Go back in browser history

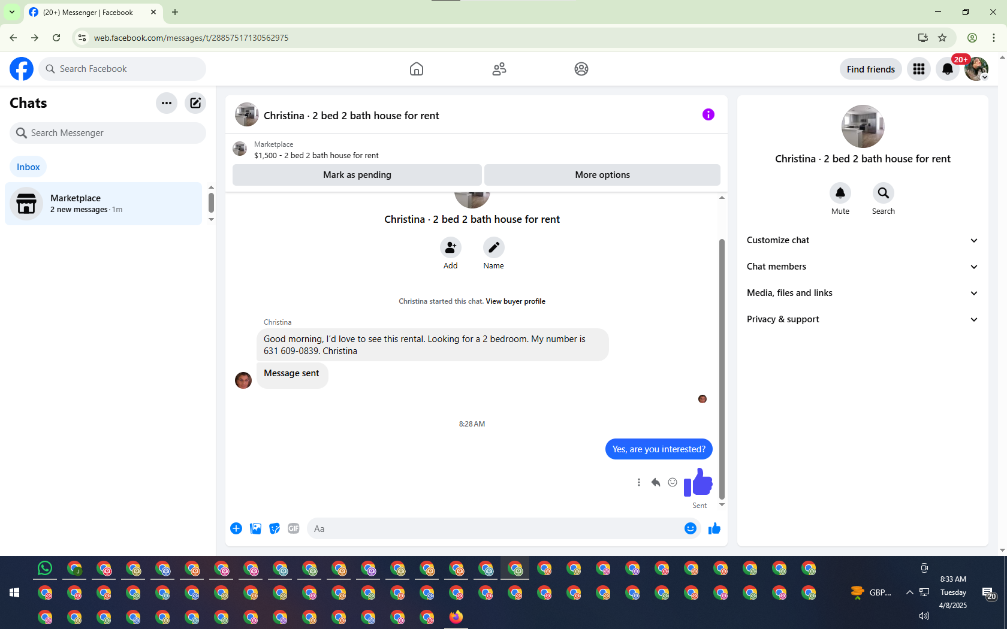click(x=13, y=38)
